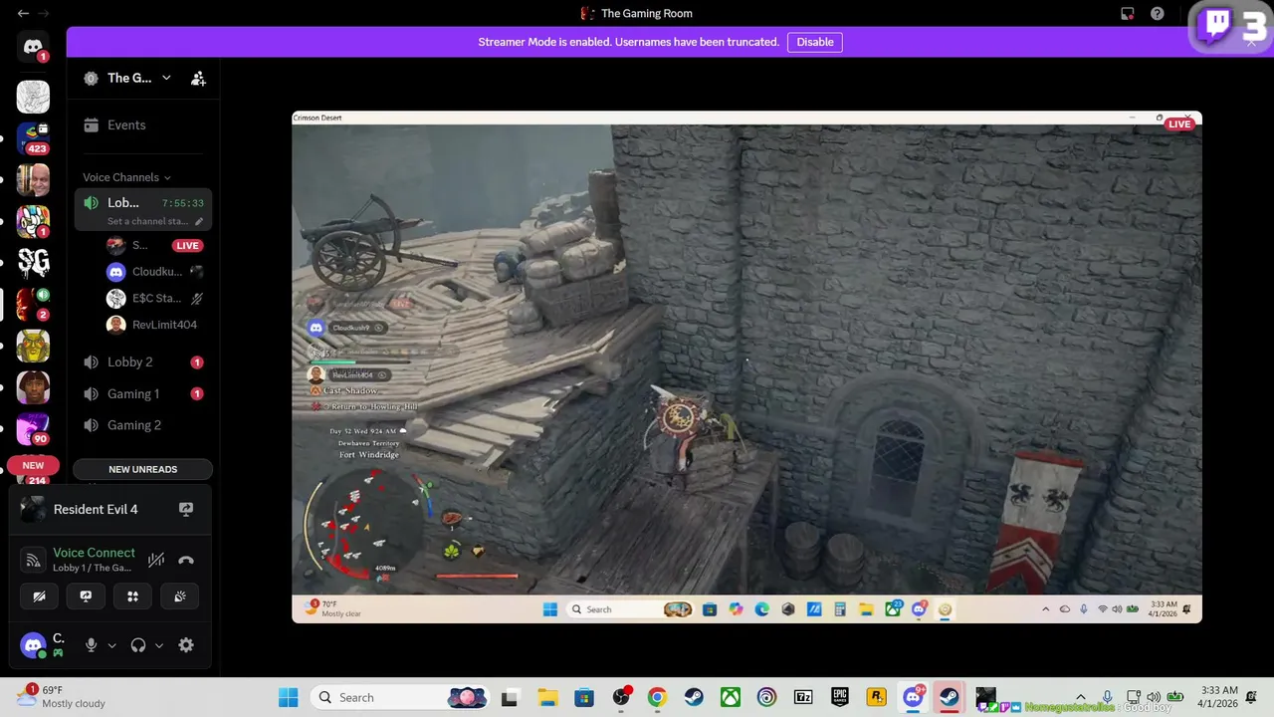1274x717 pixels.
Task: Open voice connection details signal icon
Action: [33, 560]
